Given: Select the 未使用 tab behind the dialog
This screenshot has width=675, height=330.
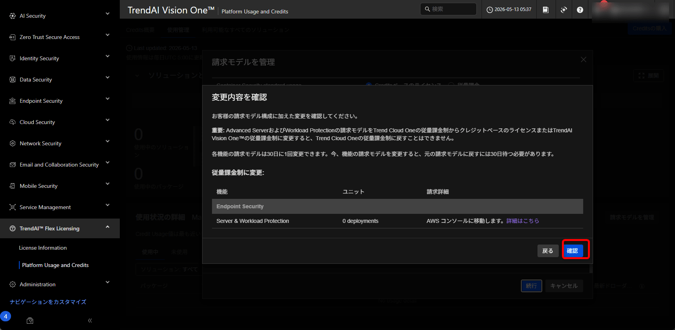Looking at the screenshot, I should coord(179,252).
